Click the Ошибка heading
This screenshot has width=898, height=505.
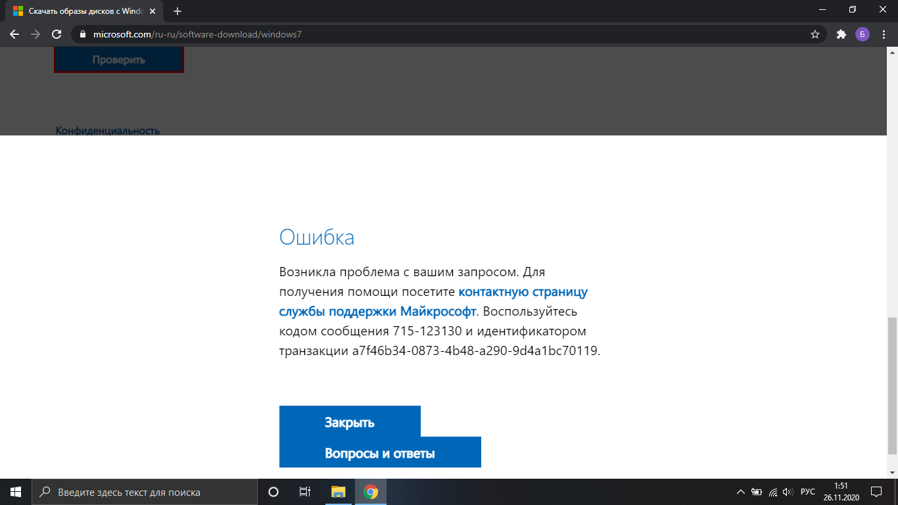317,237
